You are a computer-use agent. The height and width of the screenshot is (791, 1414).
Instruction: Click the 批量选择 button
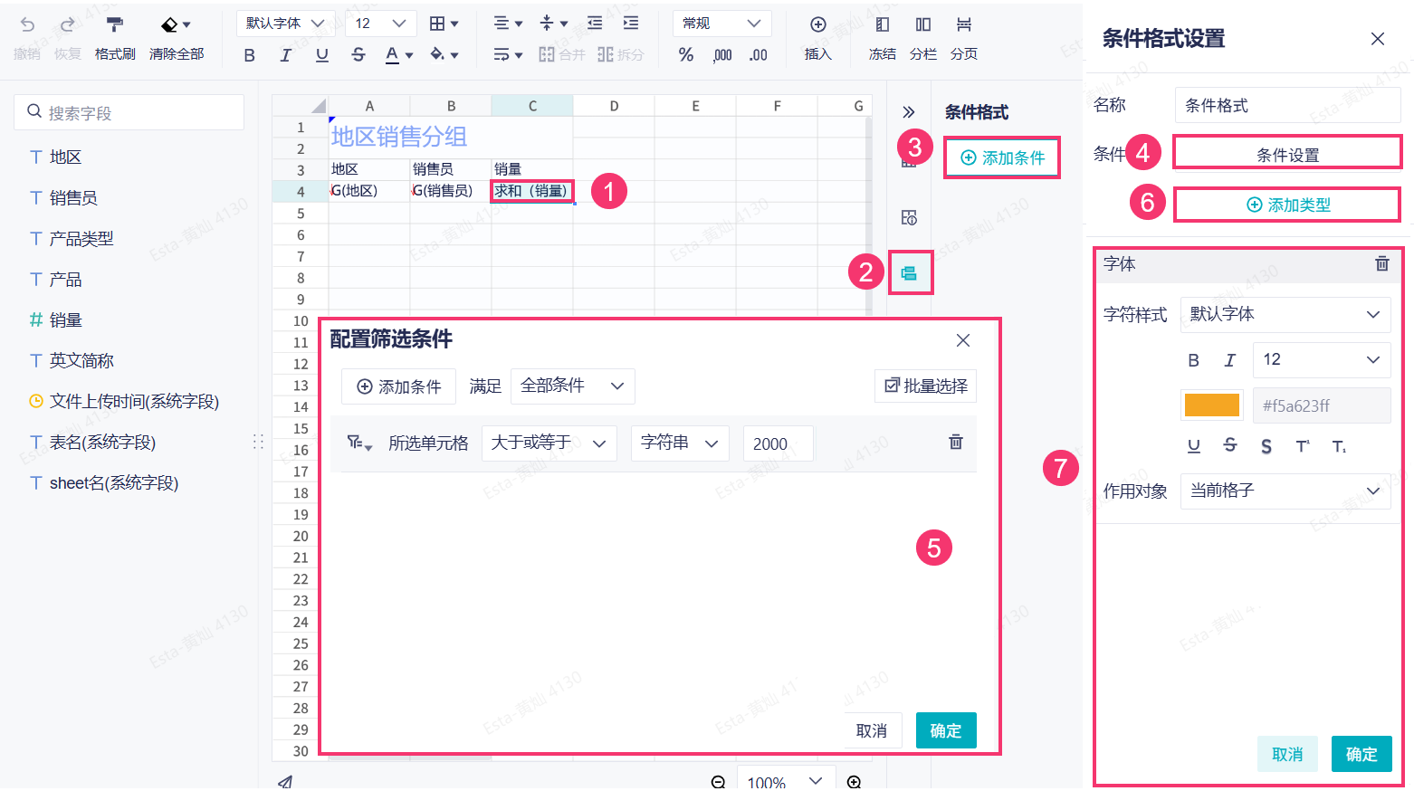pyautogui.click(x=925, y=386)
